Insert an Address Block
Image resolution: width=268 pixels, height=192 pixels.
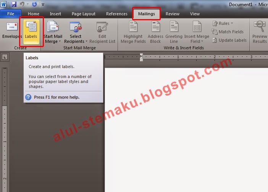point(155,32)
